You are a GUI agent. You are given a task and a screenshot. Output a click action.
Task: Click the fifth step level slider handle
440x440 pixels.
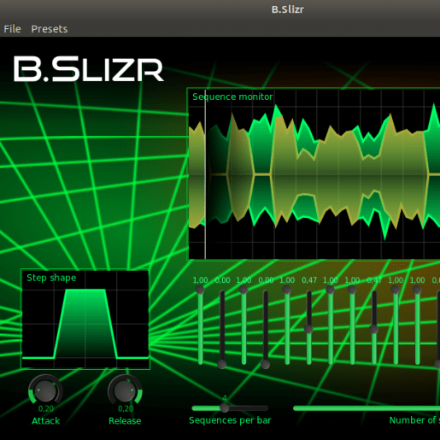(x=287, y=290)
